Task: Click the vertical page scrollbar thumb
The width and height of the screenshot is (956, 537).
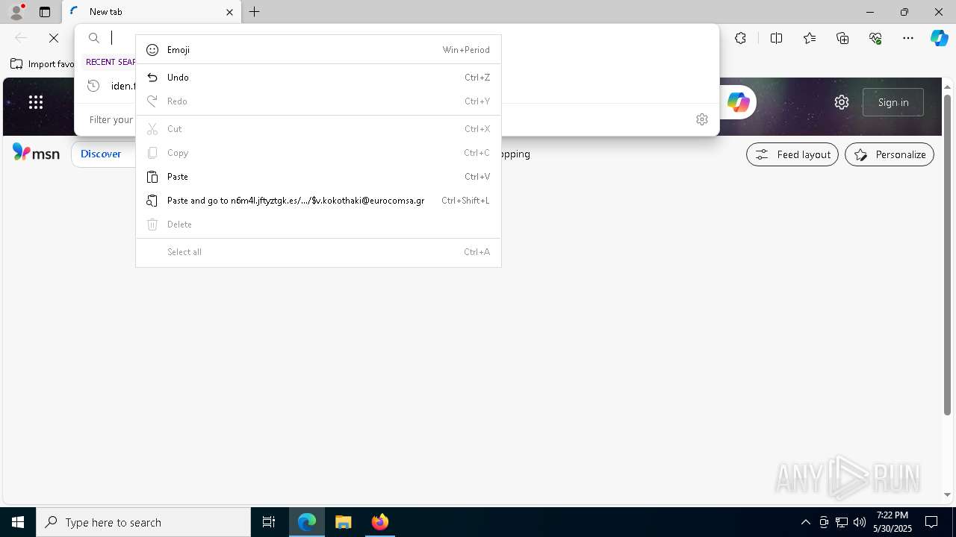Action: click(x=947, y=254)
